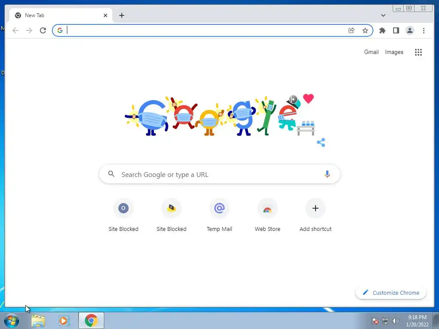The image size is (439, 329).
Task: Click the Customize Chrome button
Action: (x=391, y=293)
